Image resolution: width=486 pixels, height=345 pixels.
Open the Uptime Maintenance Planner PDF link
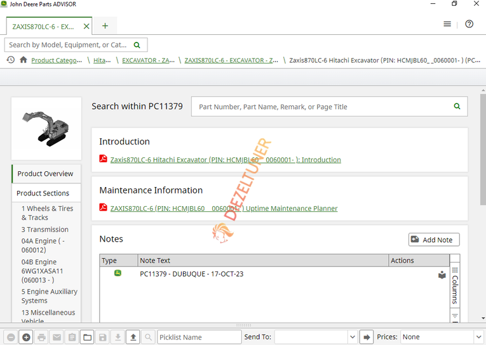coord(224,209)
